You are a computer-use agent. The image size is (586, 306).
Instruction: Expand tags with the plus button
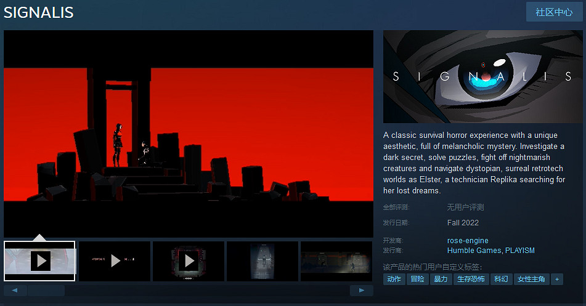point(557,280)
